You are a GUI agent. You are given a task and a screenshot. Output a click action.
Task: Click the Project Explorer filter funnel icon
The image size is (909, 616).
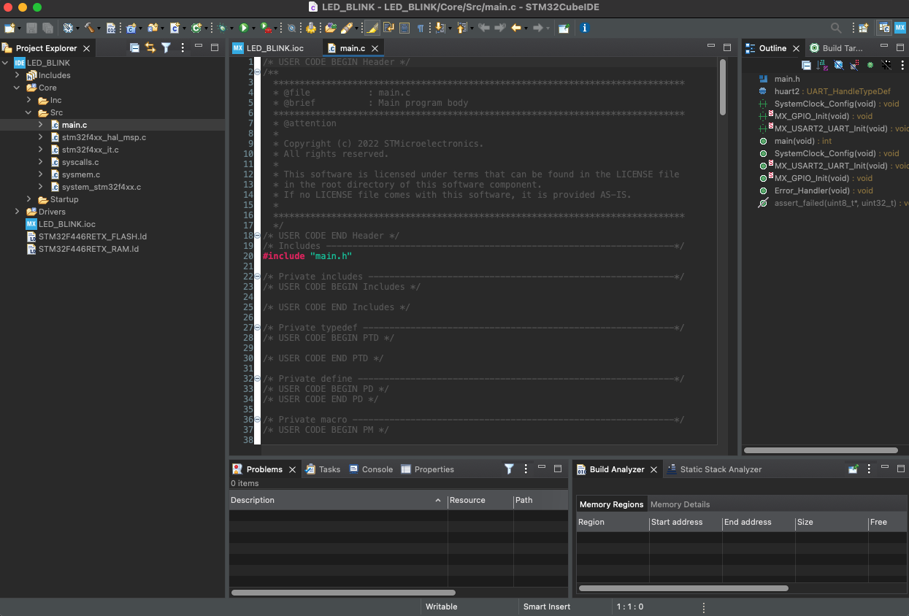[166, 47]
